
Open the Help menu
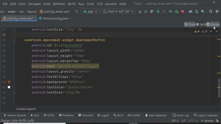[123, 4]
